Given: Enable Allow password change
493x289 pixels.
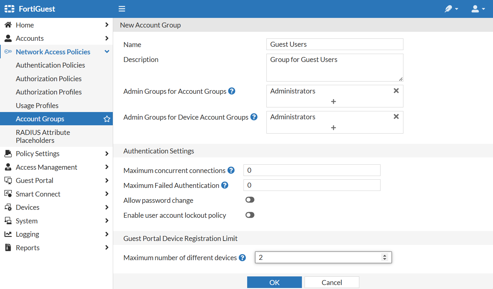Looking at the screenshot, I should (250, 200).
